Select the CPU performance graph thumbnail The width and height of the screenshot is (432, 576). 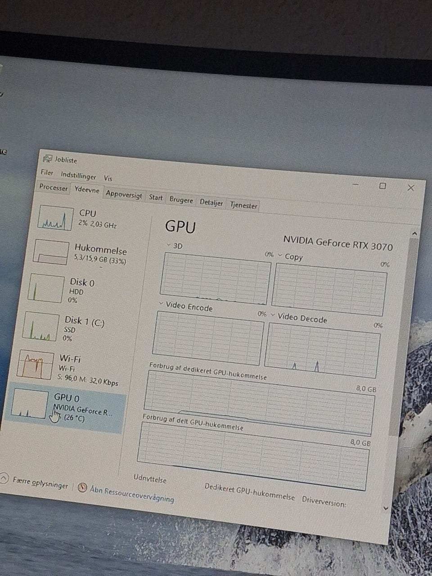point(55,218)
